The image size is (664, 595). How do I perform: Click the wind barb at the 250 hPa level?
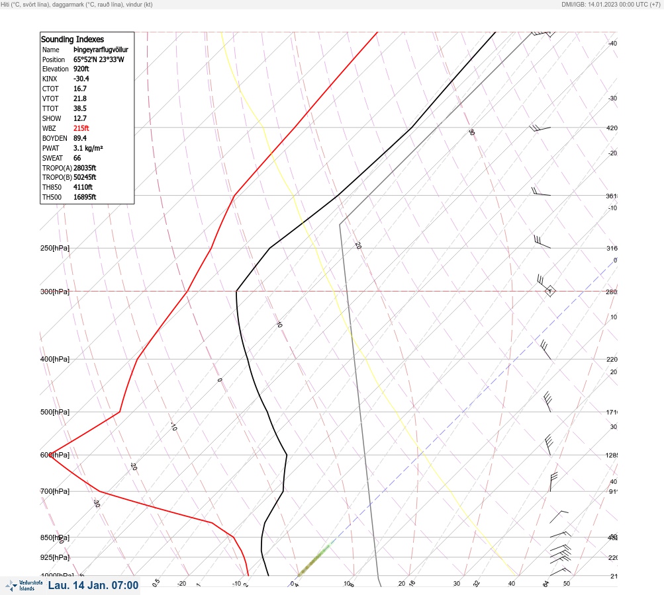[542, 242]
